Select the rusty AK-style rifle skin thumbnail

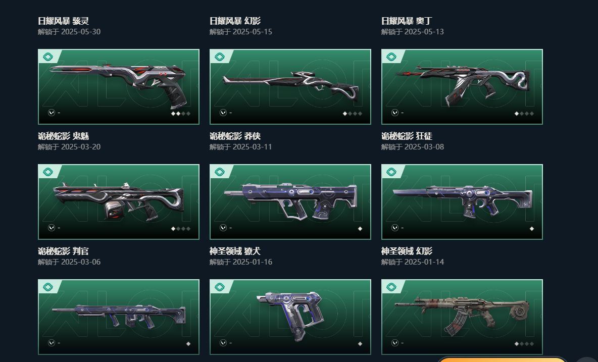(x=462, y=317)
